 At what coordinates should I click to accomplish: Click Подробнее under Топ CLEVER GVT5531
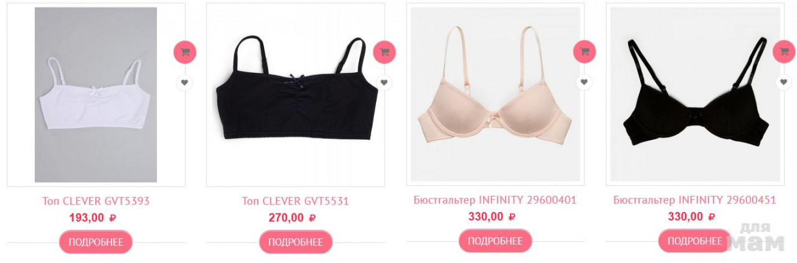pos(296,242)
